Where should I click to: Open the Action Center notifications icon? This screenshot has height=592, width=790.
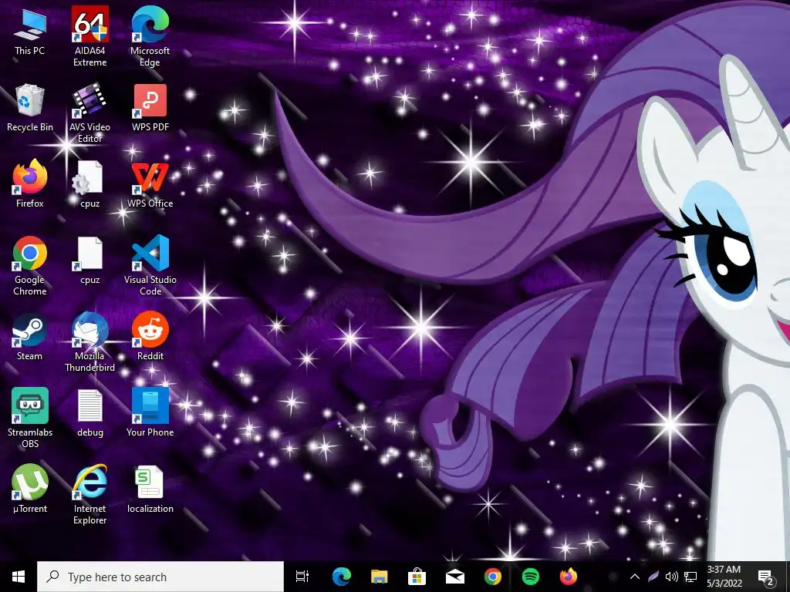765,577
